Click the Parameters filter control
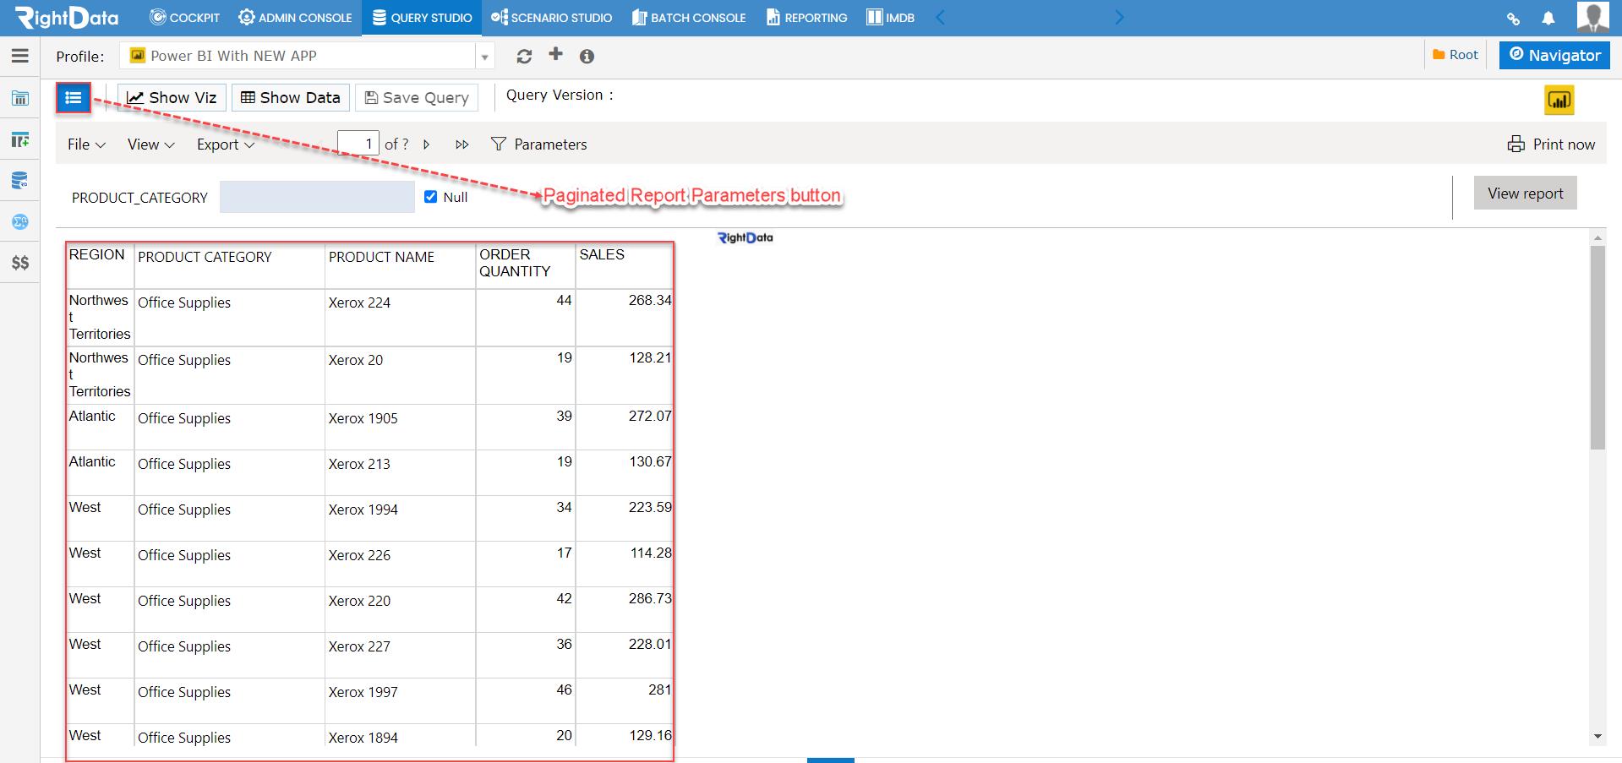 tap(538, 144)
